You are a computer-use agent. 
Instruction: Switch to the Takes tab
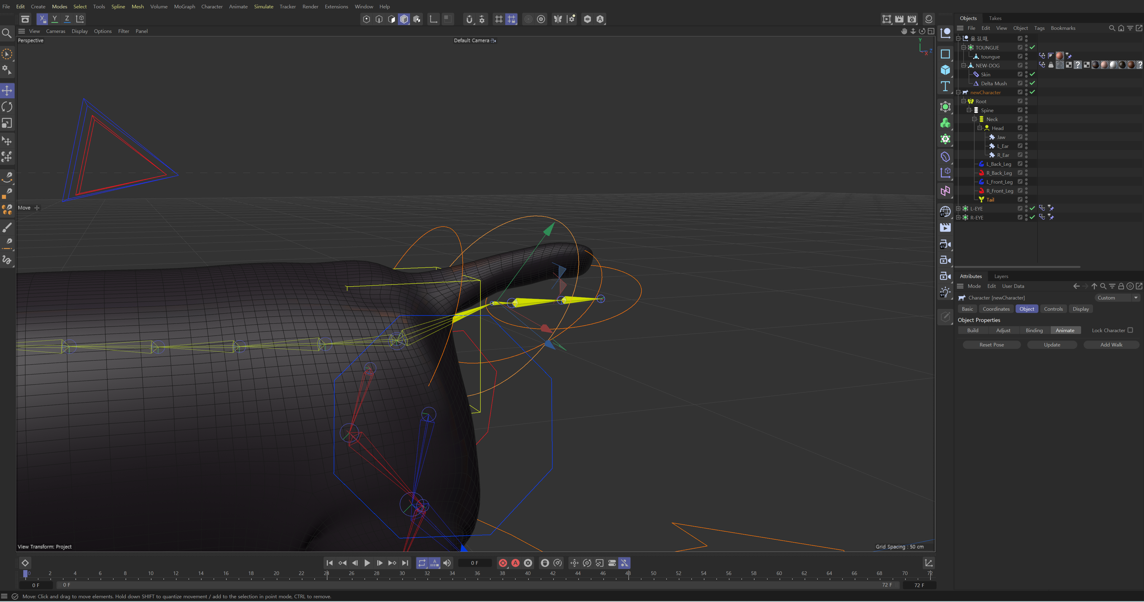pyautogui.click(x=995, y=18)
